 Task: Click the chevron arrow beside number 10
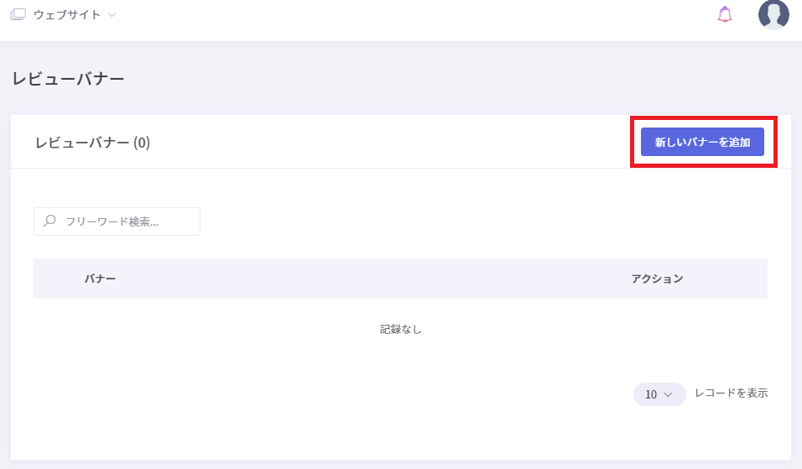point(669,394)
